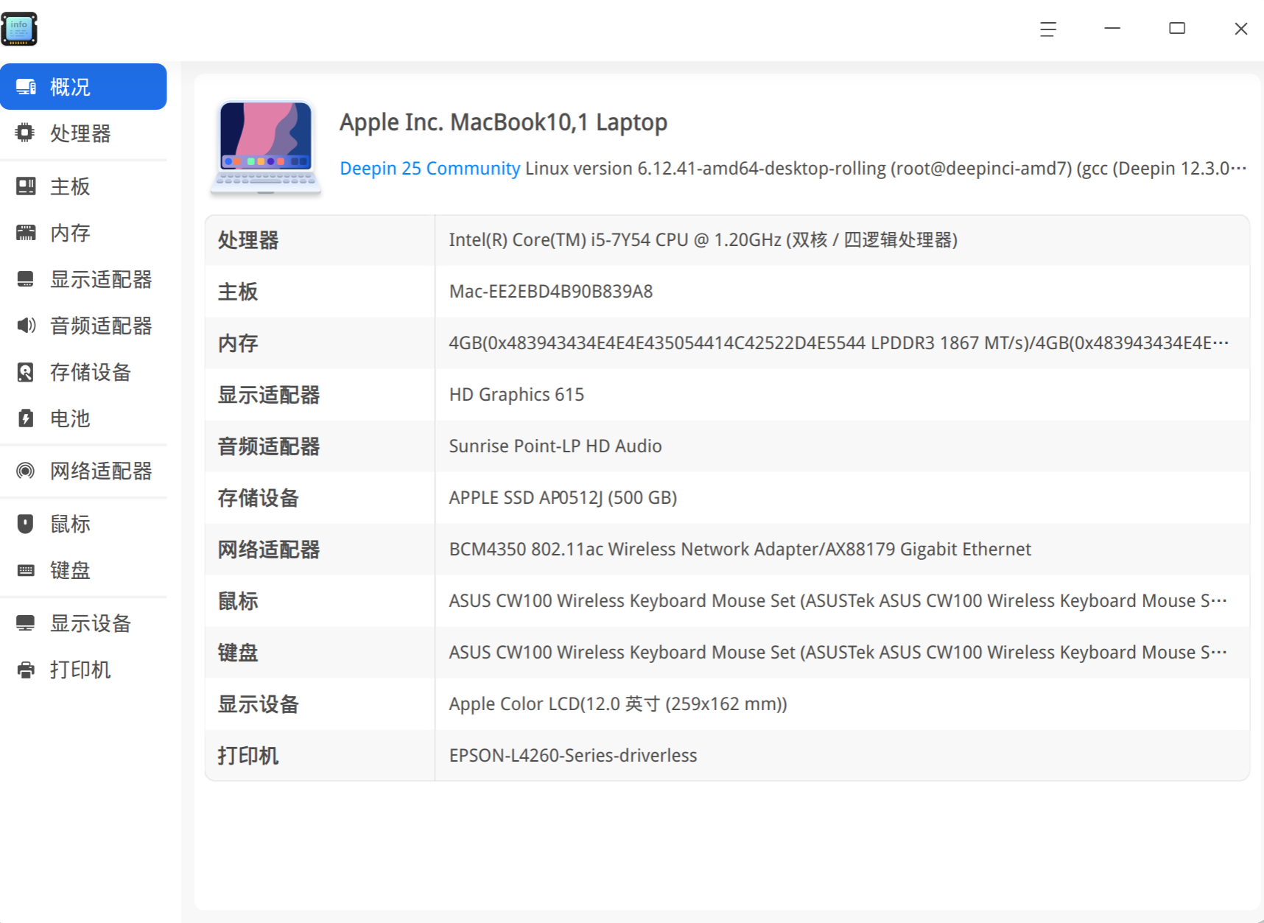The height and width of the screenshot is (923, 1264).
Task: Click the 存储设备 row label in the table
Action: [259, 498]
